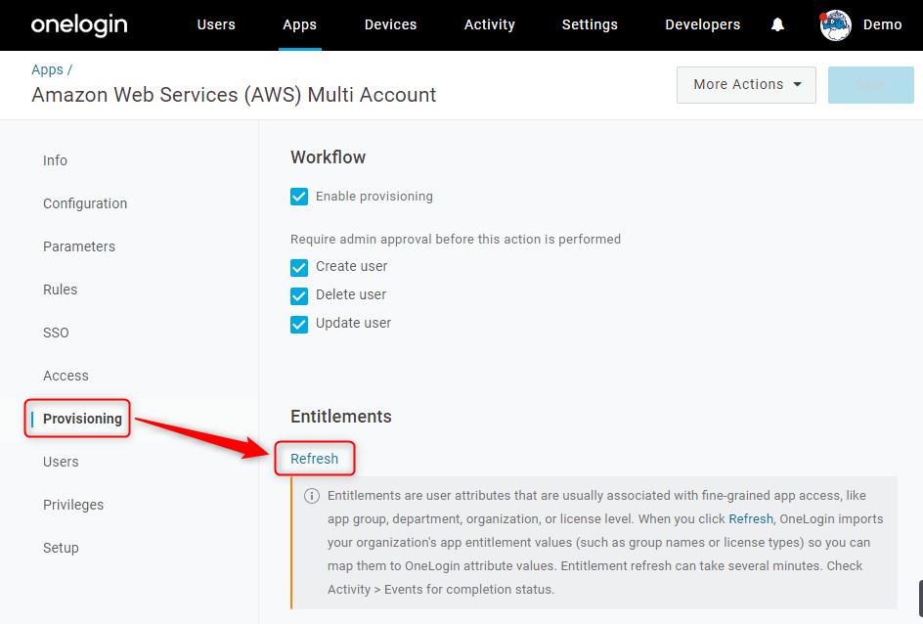Viewport: 923px width, 624px height.
Task: Click the notification bell icon
Action: [777, 24]
